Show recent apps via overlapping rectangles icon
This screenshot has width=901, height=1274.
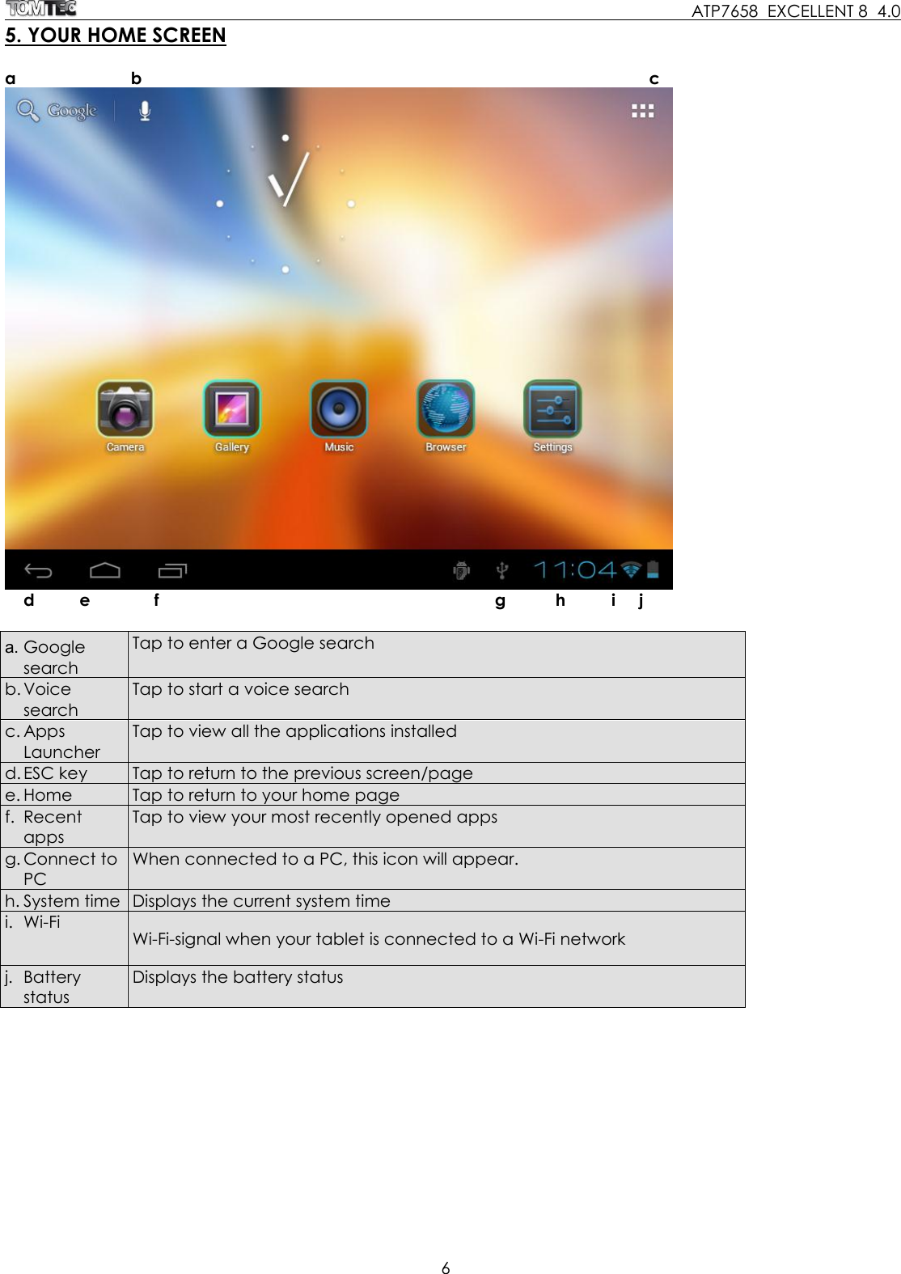pyautogui.click(x=171, y=571)
